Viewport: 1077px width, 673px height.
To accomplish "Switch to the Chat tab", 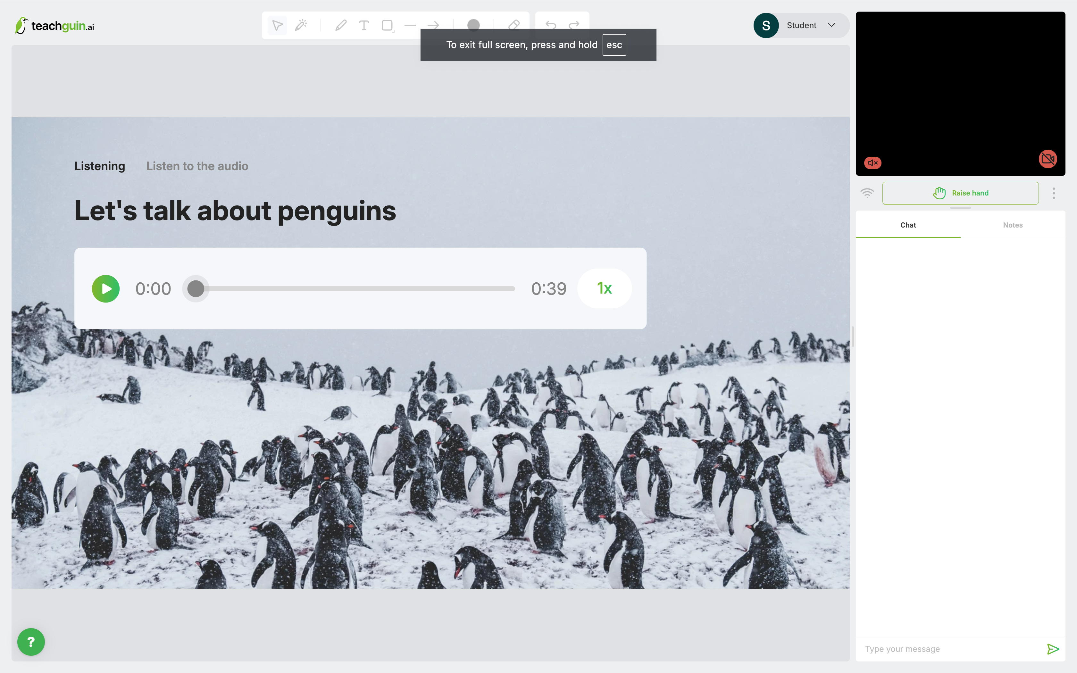I will pyautogui.click(x=908, y=225).
